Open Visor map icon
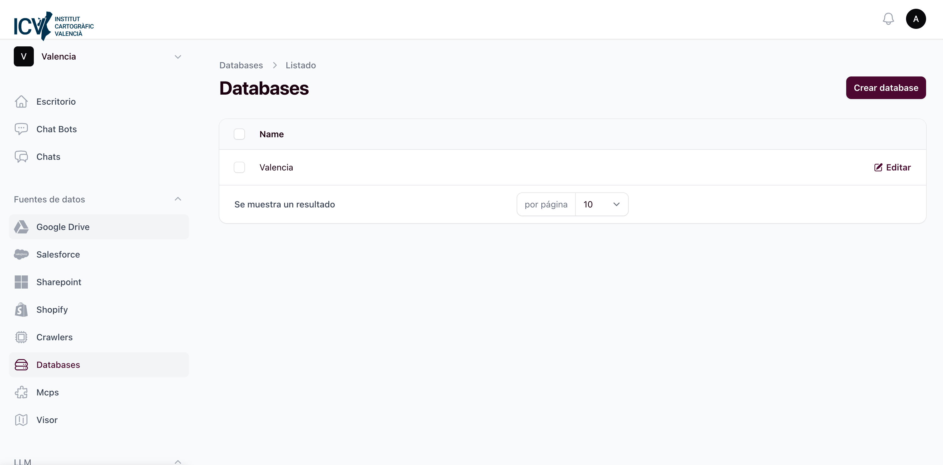The width and height of the screenshot is (943, 465). 21,420
